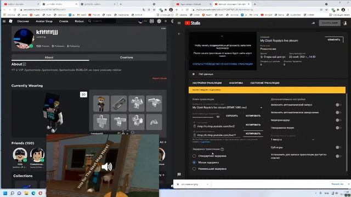Expand the download bar file options chevron
Viewport: 351px width, 197px height.
click(207, 184)
